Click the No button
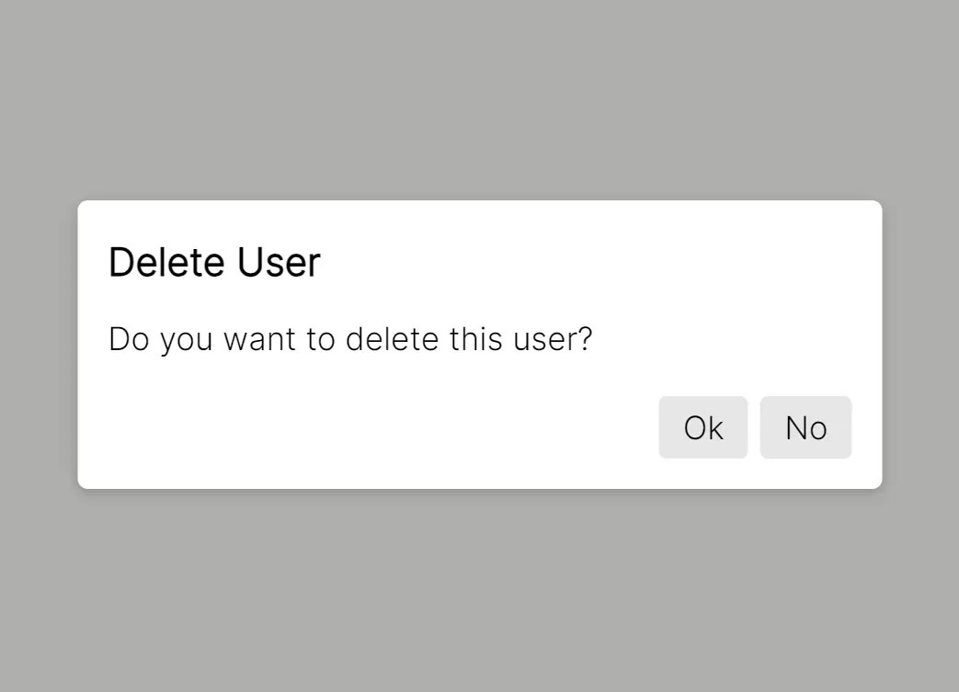 tap(805, 427)
